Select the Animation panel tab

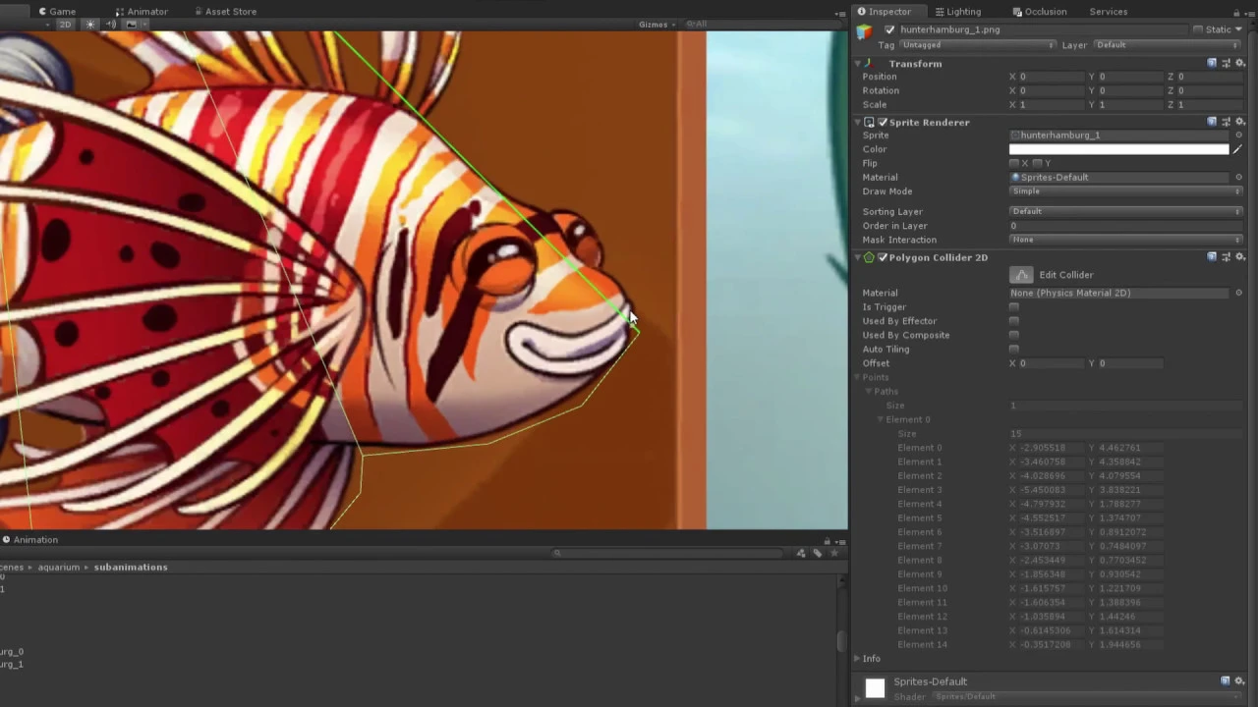[x=29, y=540]
